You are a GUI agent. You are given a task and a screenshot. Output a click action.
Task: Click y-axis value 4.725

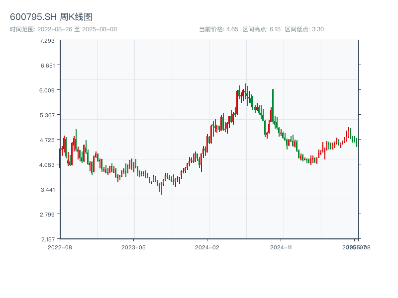click(47, 140)
